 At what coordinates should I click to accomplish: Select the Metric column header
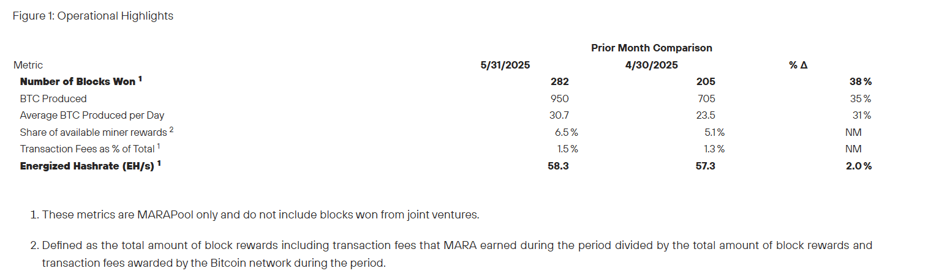28,65
